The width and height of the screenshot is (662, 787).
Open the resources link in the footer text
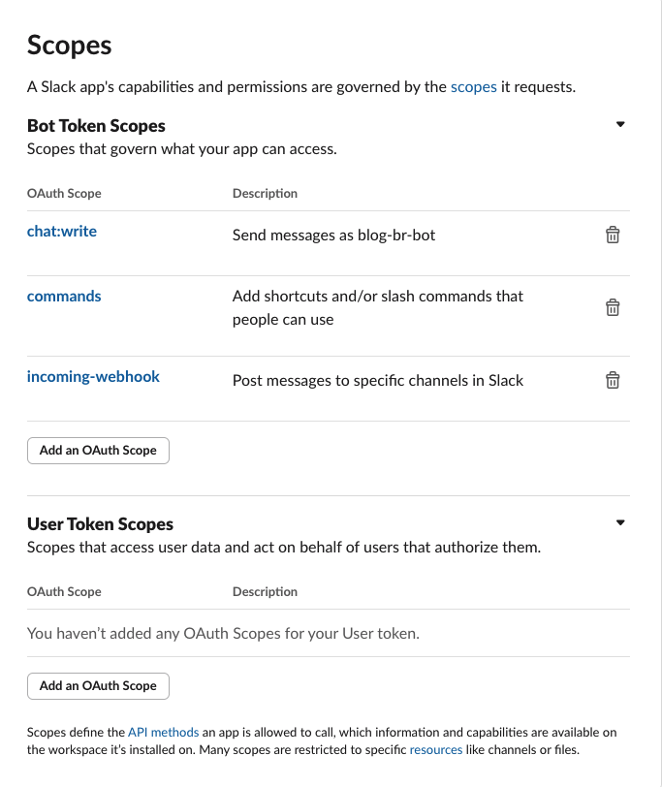point(436,750)
